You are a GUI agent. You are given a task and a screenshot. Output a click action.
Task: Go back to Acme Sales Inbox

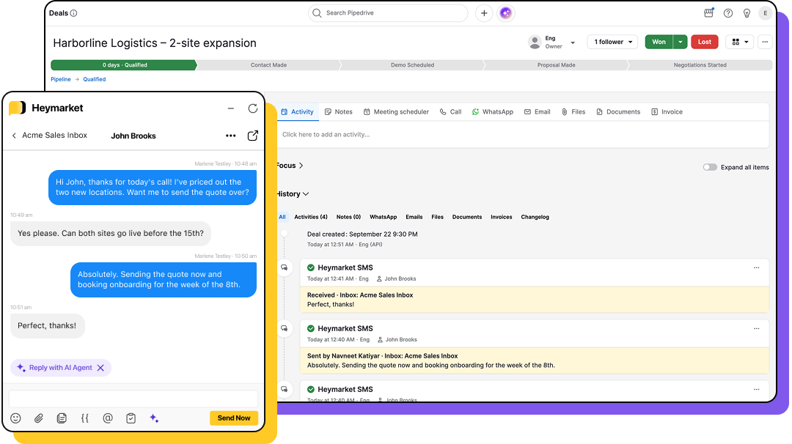tap(50, 136)
